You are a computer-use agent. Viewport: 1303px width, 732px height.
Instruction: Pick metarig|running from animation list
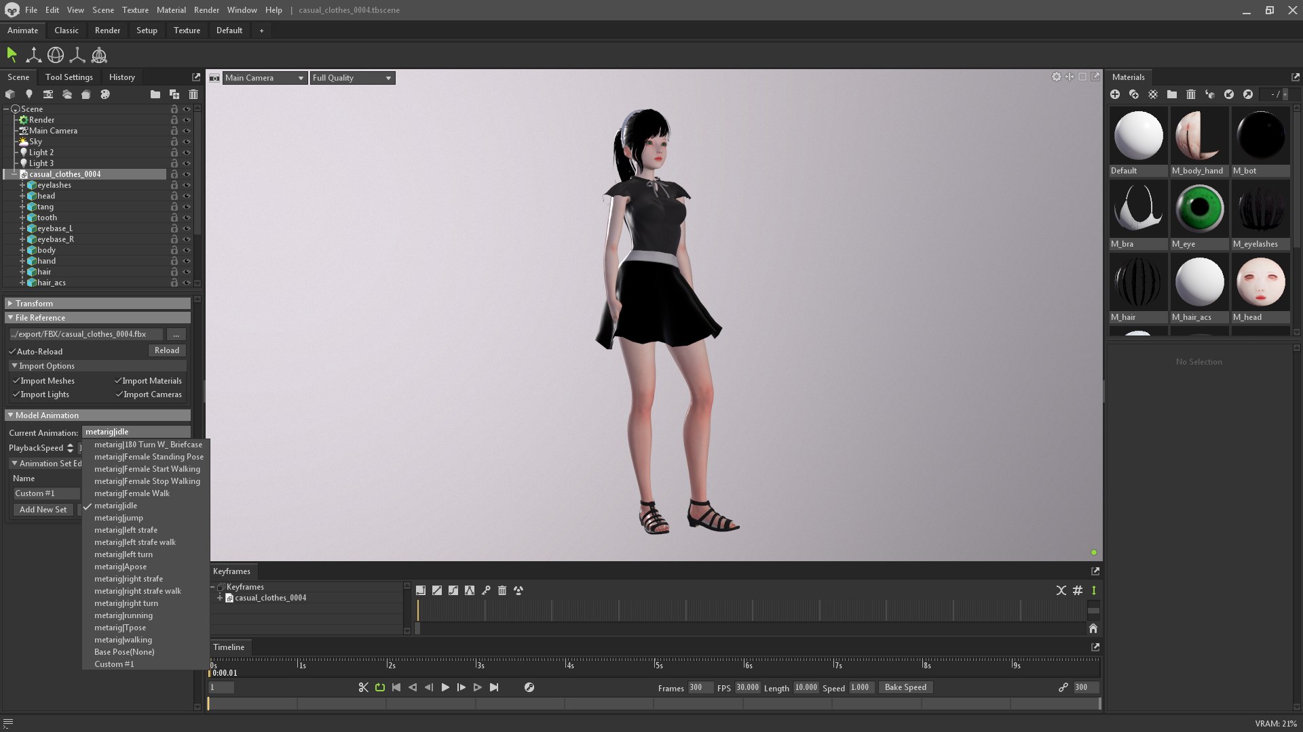(124, 615)
